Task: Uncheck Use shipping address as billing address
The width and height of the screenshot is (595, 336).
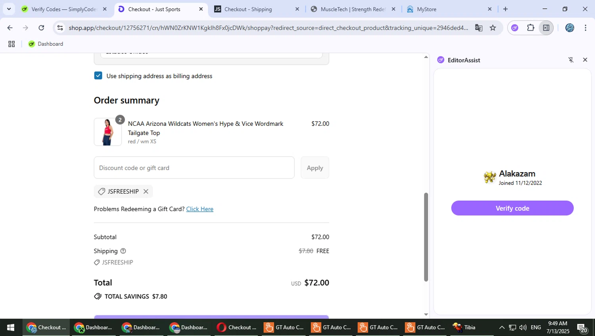Action: pos(98,76)
